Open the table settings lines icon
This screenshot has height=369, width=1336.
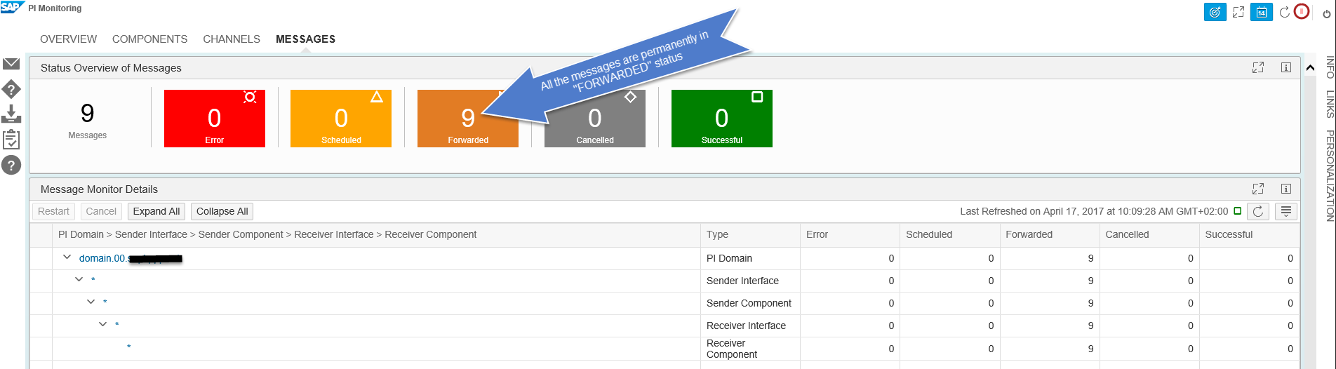tap(1286, 211)
